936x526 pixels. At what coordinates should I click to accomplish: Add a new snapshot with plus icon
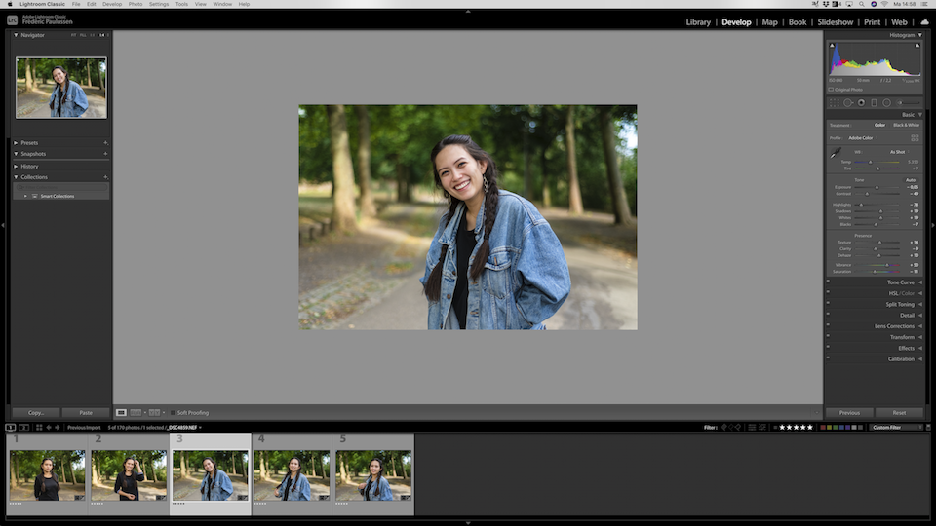coord(105,154)
